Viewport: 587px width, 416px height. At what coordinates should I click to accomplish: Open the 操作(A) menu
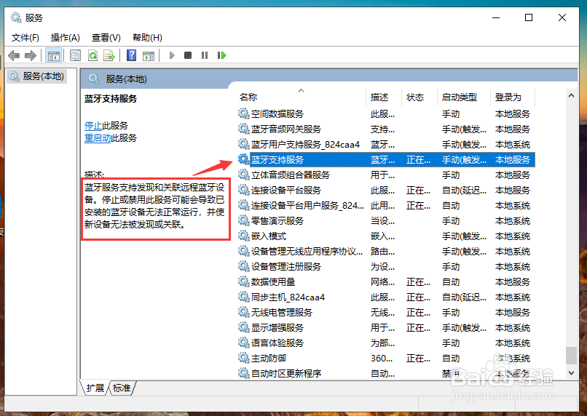click(65, 38)
